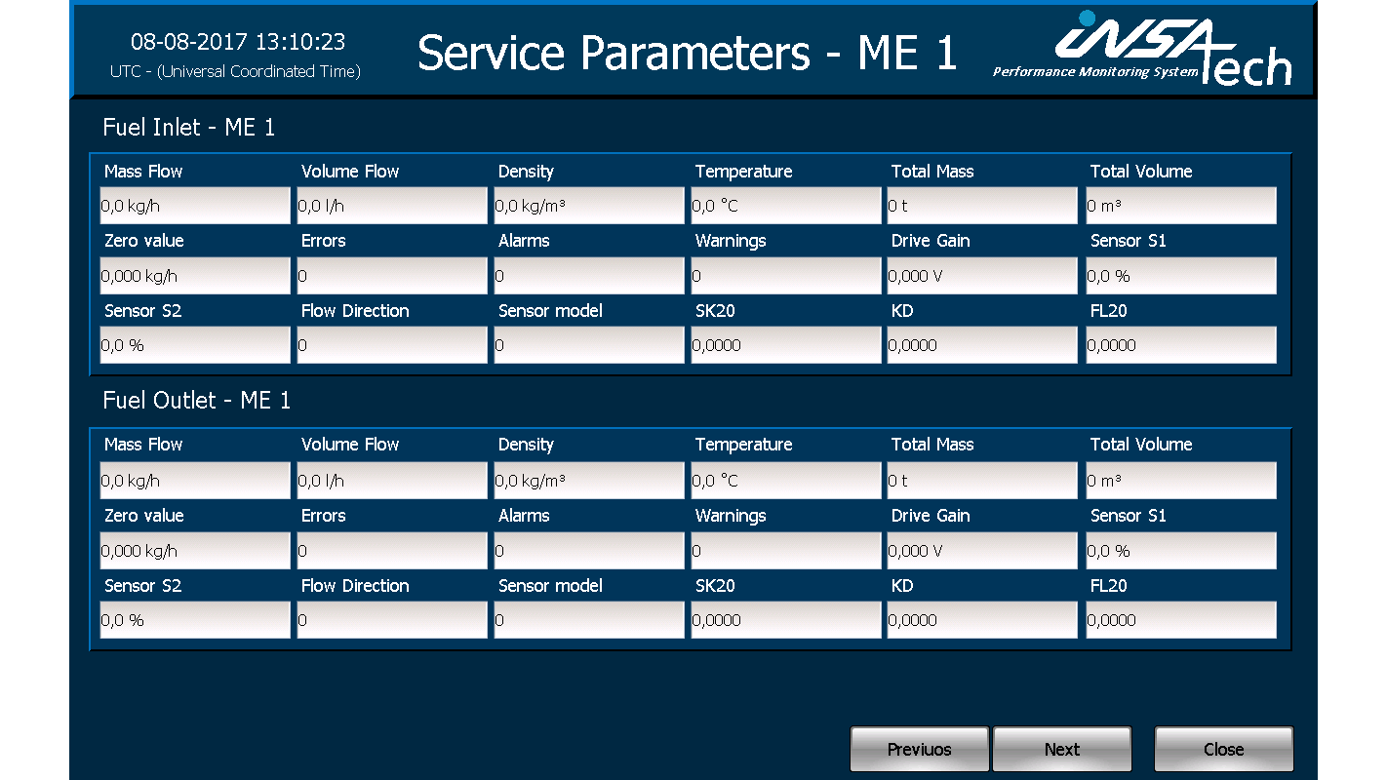
Task: Go to the Next page
Action: click(x=1061, y=749)
